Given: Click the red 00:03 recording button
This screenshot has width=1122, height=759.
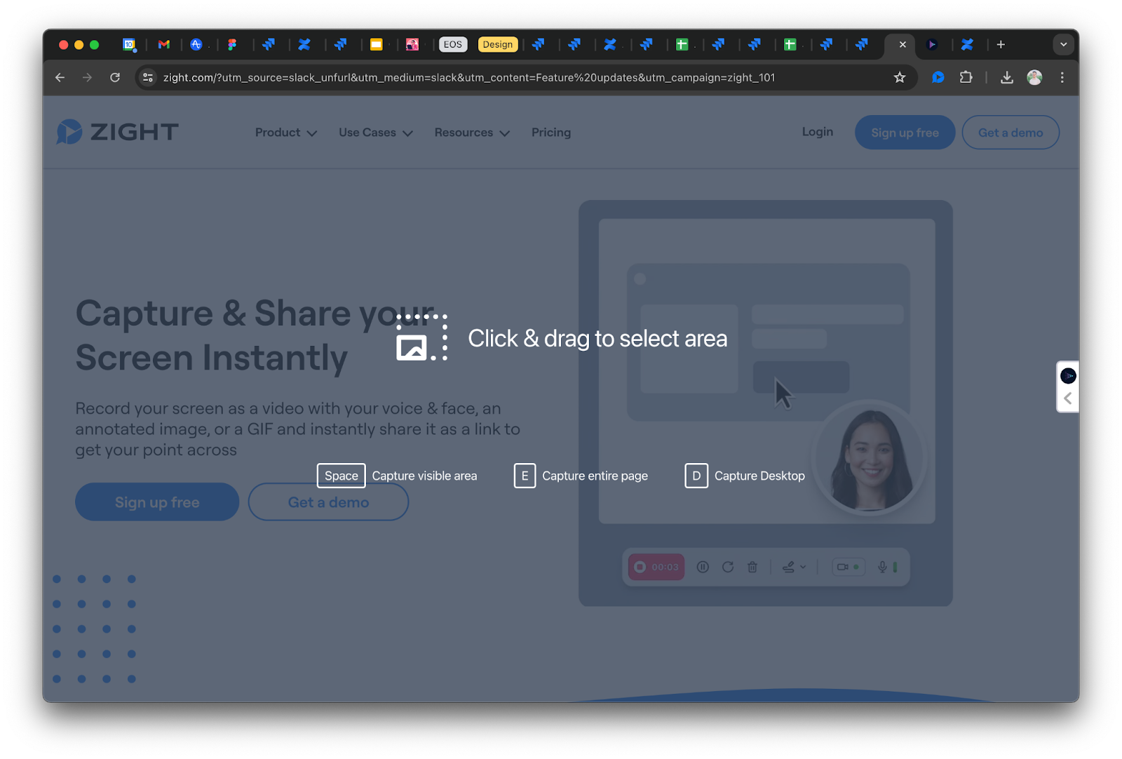Looking at the screenshot, I should [656, 567].
